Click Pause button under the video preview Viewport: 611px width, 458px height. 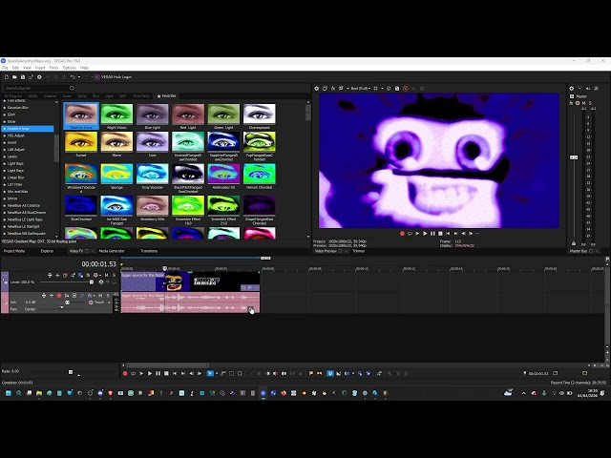[432, 234]
